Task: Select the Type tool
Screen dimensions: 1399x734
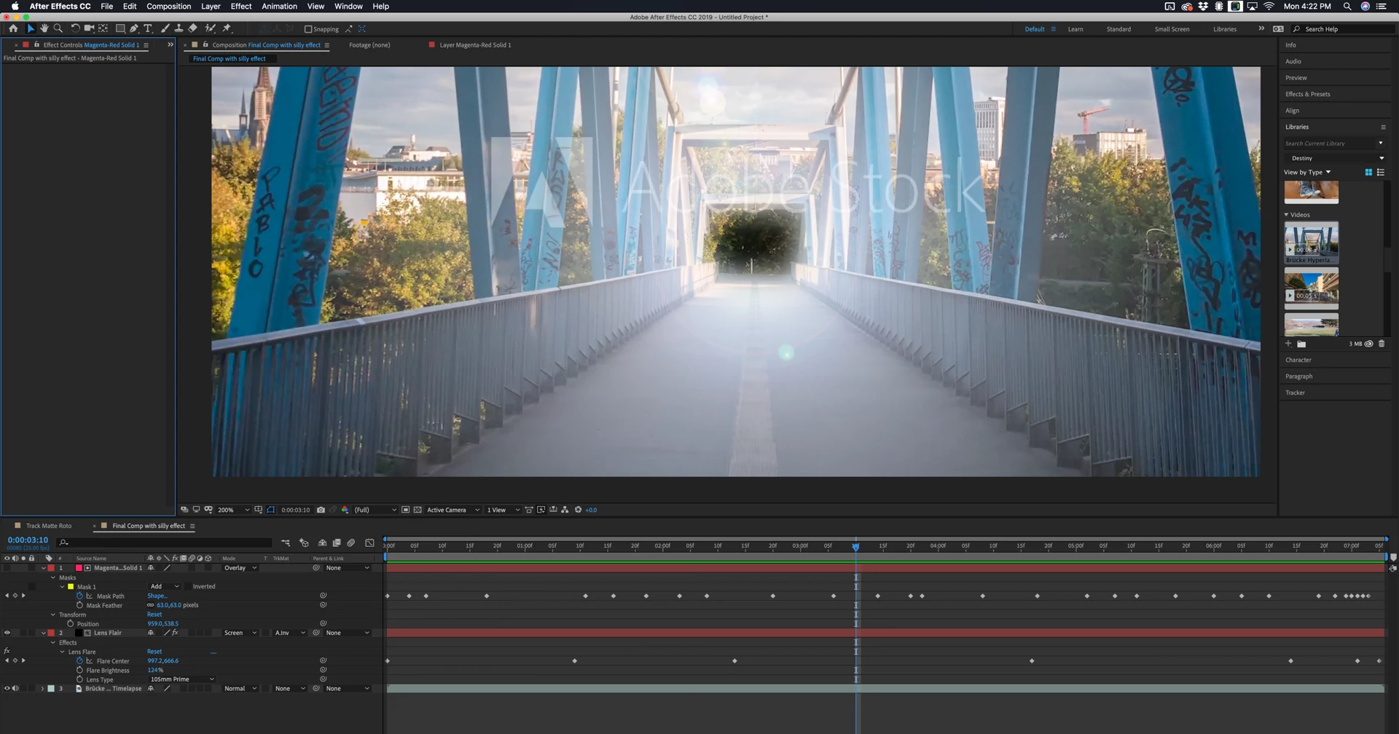Action: click(x=148, y=28)
